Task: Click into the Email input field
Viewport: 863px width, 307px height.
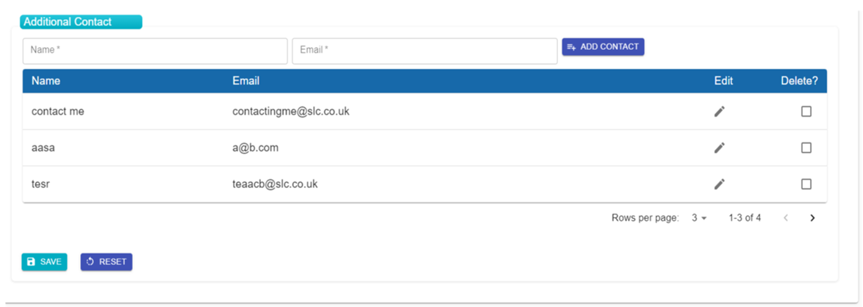Action: click(425, 51)
